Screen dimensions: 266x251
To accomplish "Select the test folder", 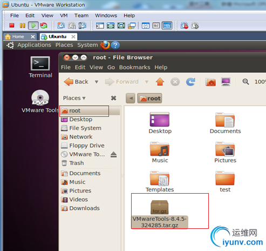I will tap(225, 182).
